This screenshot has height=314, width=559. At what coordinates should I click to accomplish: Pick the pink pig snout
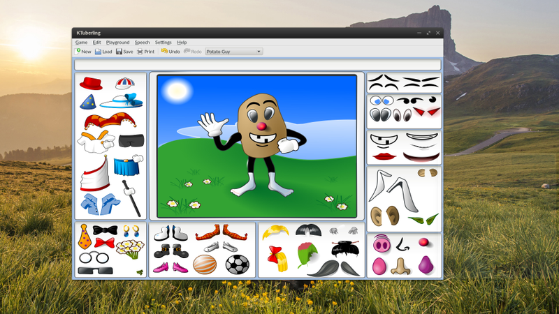(382, 244)
